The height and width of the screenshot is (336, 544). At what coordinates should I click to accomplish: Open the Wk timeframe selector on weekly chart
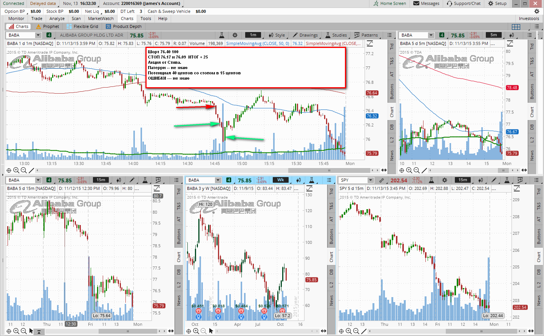(x=281, y=180)
